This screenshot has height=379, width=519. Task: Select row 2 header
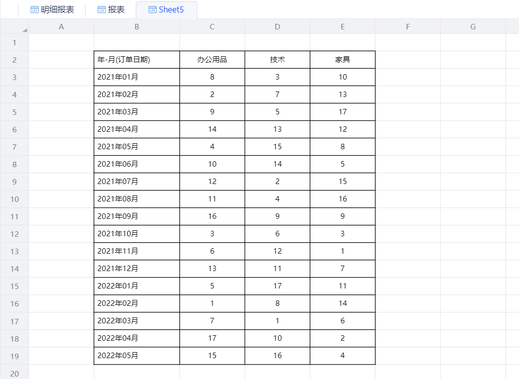[x=14, y=60]
